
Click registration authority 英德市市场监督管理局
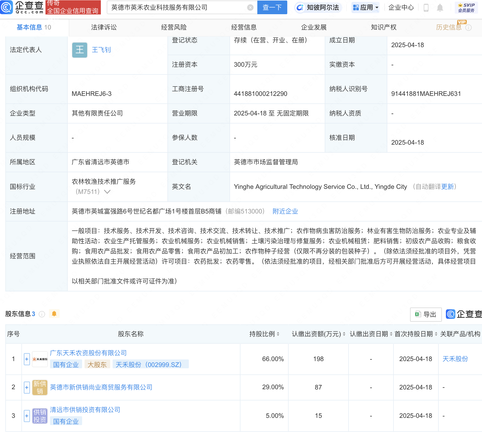pos(266,162)
